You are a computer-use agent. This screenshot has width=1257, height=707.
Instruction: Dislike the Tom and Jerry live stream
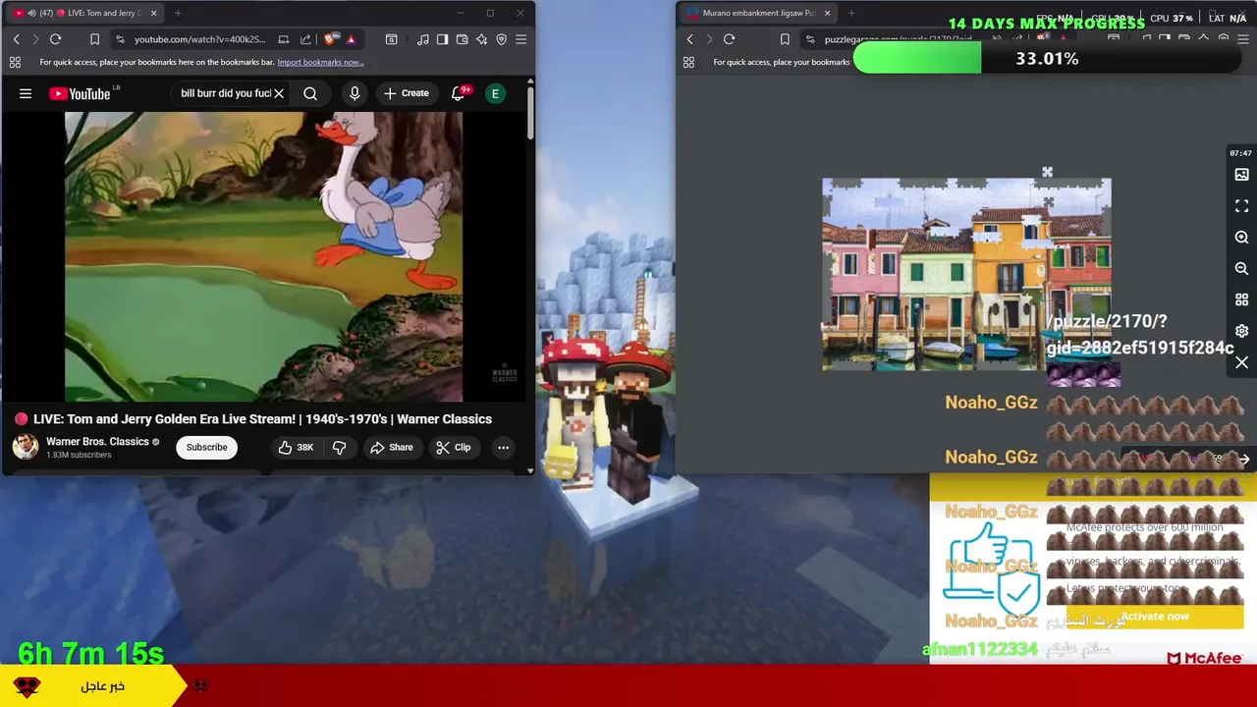tap(339, 448)
